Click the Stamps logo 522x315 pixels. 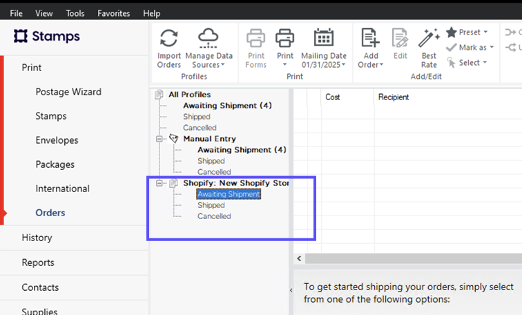pyautogui.click(x=47, y=36)
